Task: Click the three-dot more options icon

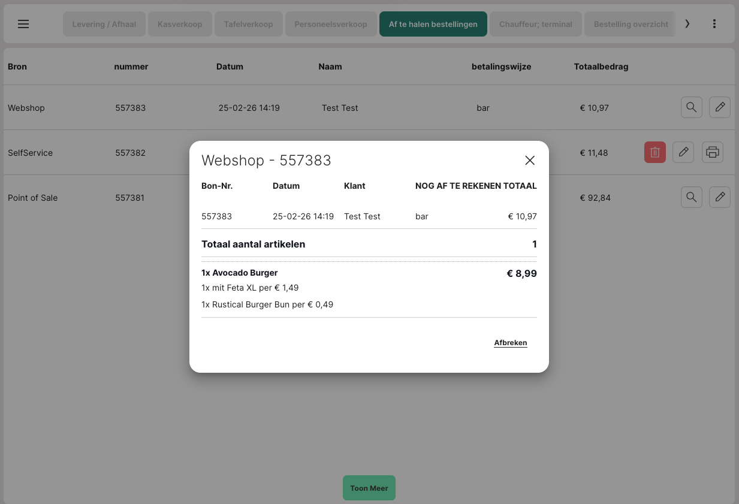Action: point(714,24)
